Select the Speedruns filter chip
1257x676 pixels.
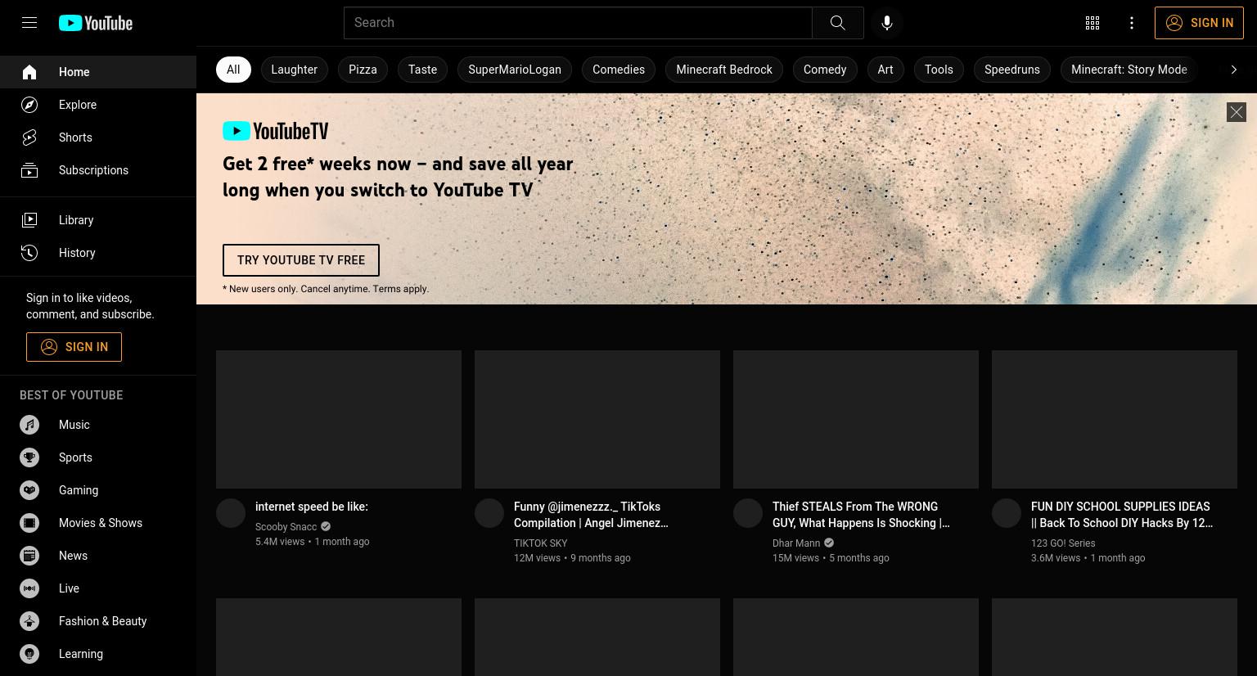click(x=1012, y=70)
